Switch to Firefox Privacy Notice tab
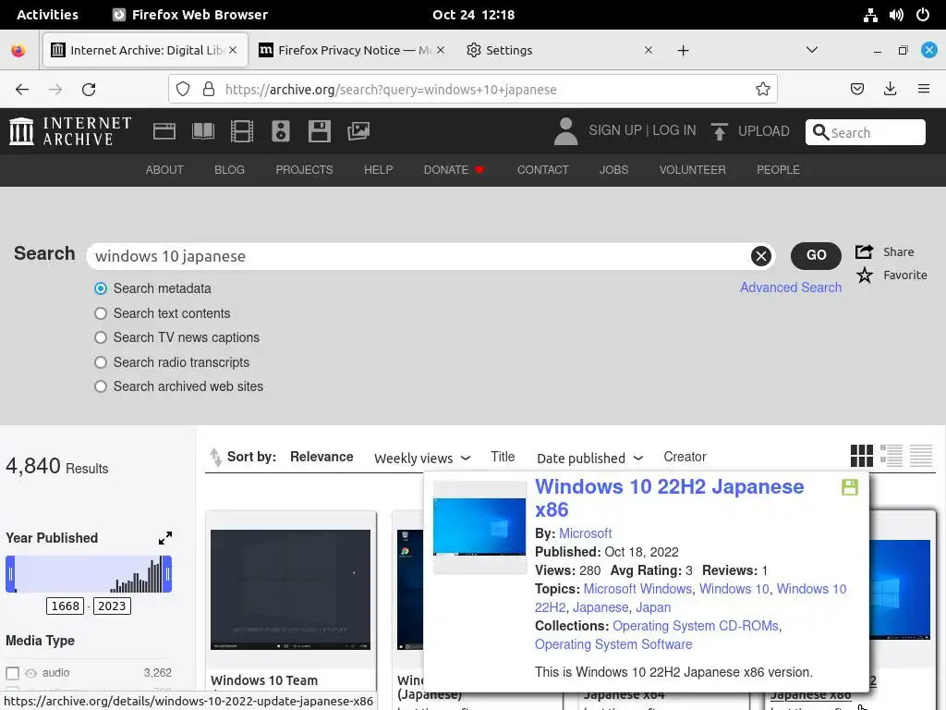The image size is (946, 710). point(352,50)
